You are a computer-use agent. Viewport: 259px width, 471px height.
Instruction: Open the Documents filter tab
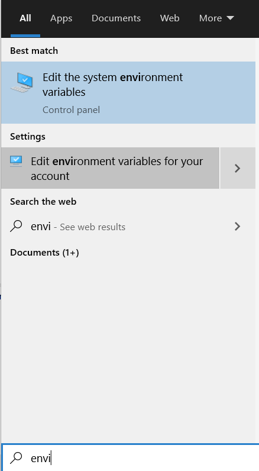(x=116, y=18)
